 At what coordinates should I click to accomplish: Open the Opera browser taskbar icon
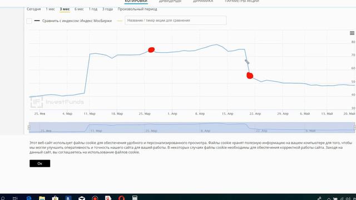coord(121,198)
